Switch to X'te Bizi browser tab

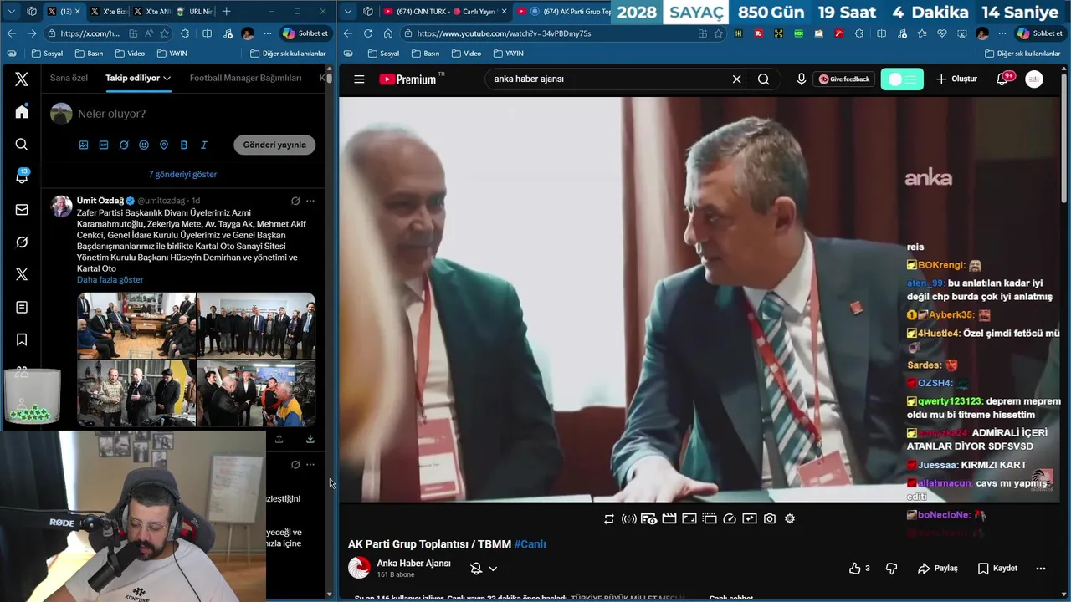(108, 11)
